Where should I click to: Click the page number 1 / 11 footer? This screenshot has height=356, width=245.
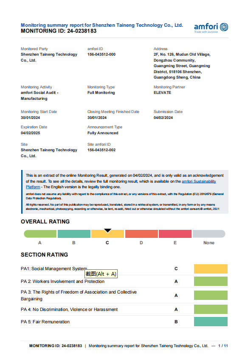point(223,346)
